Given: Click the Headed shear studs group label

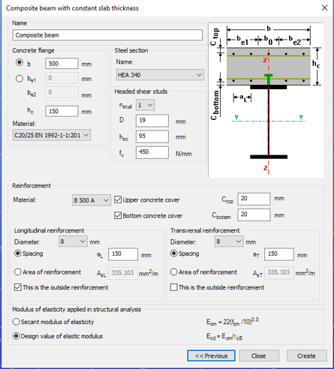Looking at the screenshot, I should tap(141, 91).
